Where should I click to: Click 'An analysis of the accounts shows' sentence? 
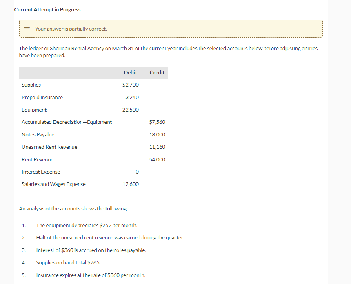point(73,209)
